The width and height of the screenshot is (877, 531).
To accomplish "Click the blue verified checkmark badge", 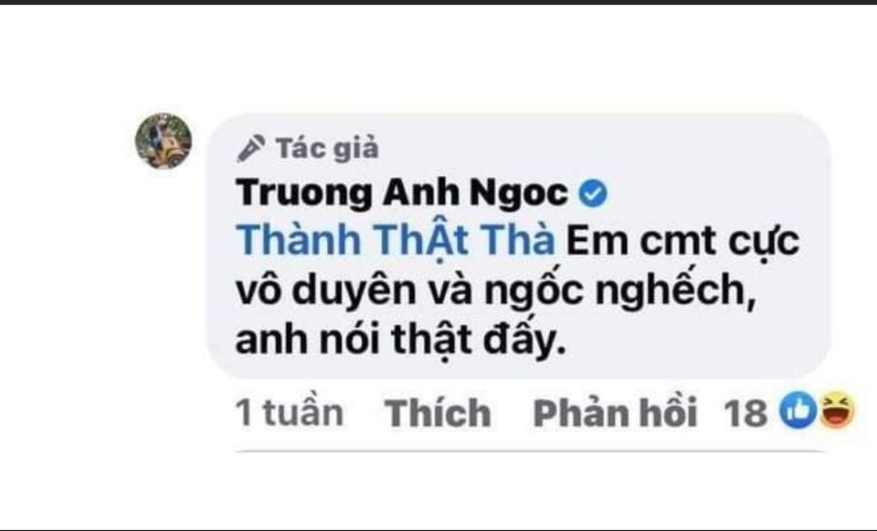I will coord(593,195).
